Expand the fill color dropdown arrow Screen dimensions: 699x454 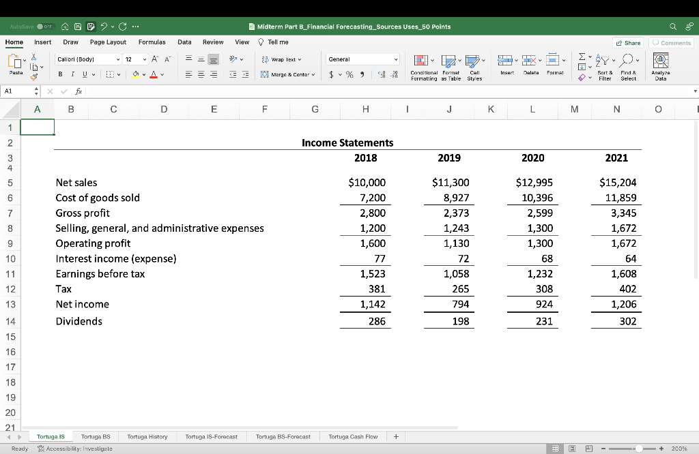[144, 74]
